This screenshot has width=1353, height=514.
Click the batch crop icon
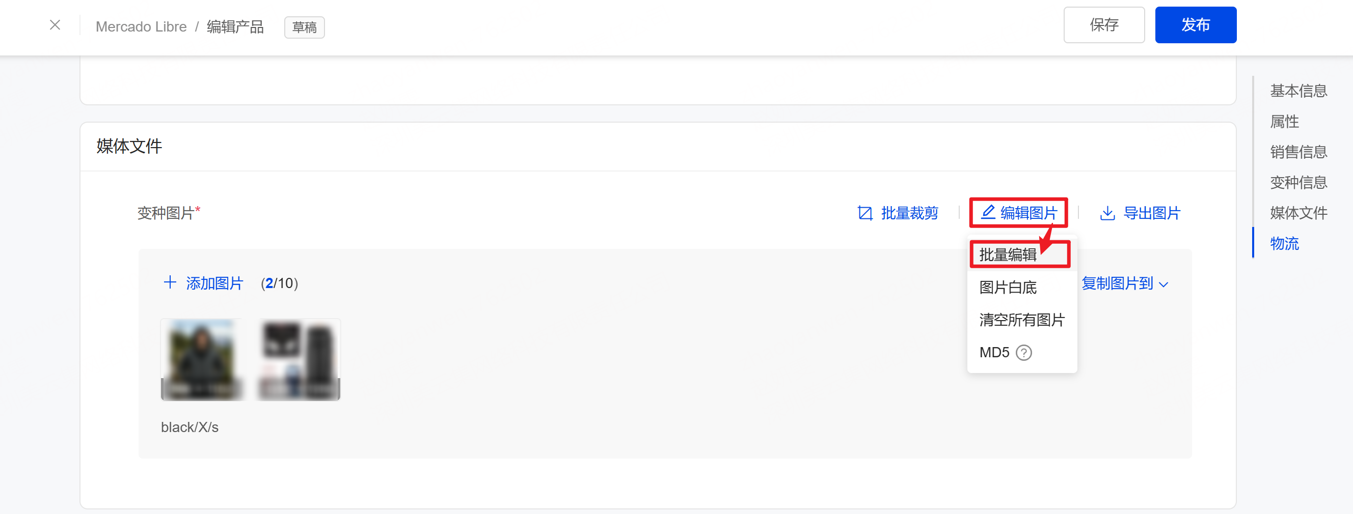point(864,213)
